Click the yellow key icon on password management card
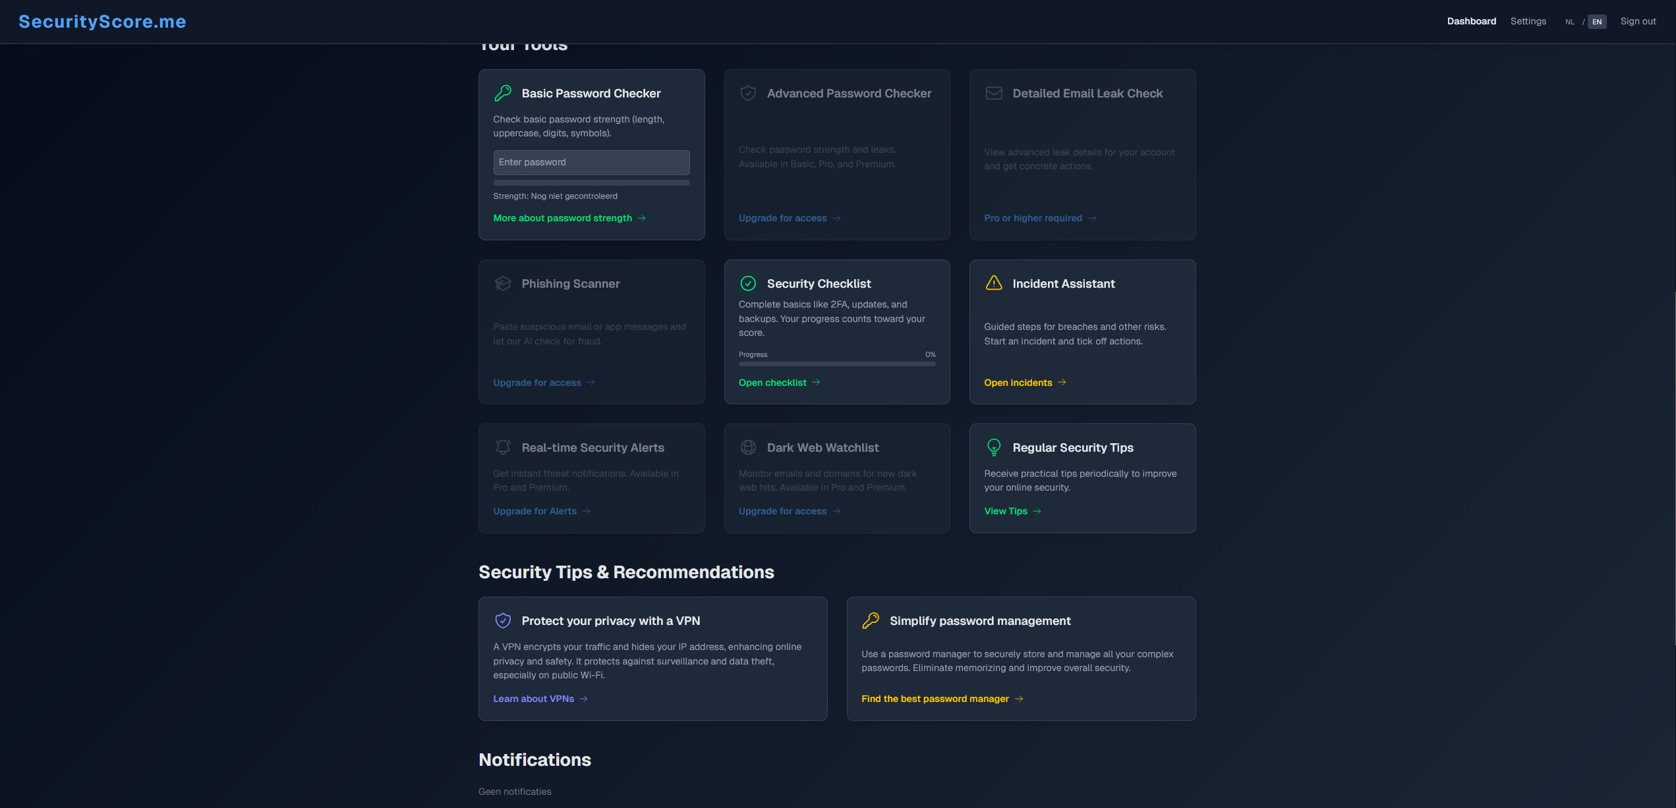The image size is (1676, 808). [871, 620]
